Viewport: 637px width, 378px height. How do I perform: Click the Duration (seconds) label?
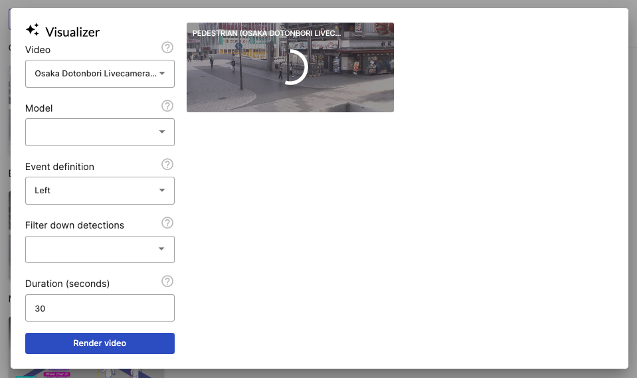pyautogui.click(x=67, y=284)
